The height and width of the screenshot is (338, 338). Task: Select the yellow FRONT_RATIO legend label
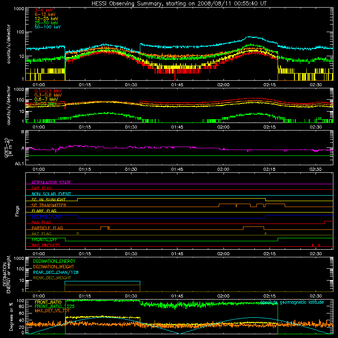click(48, 302)
